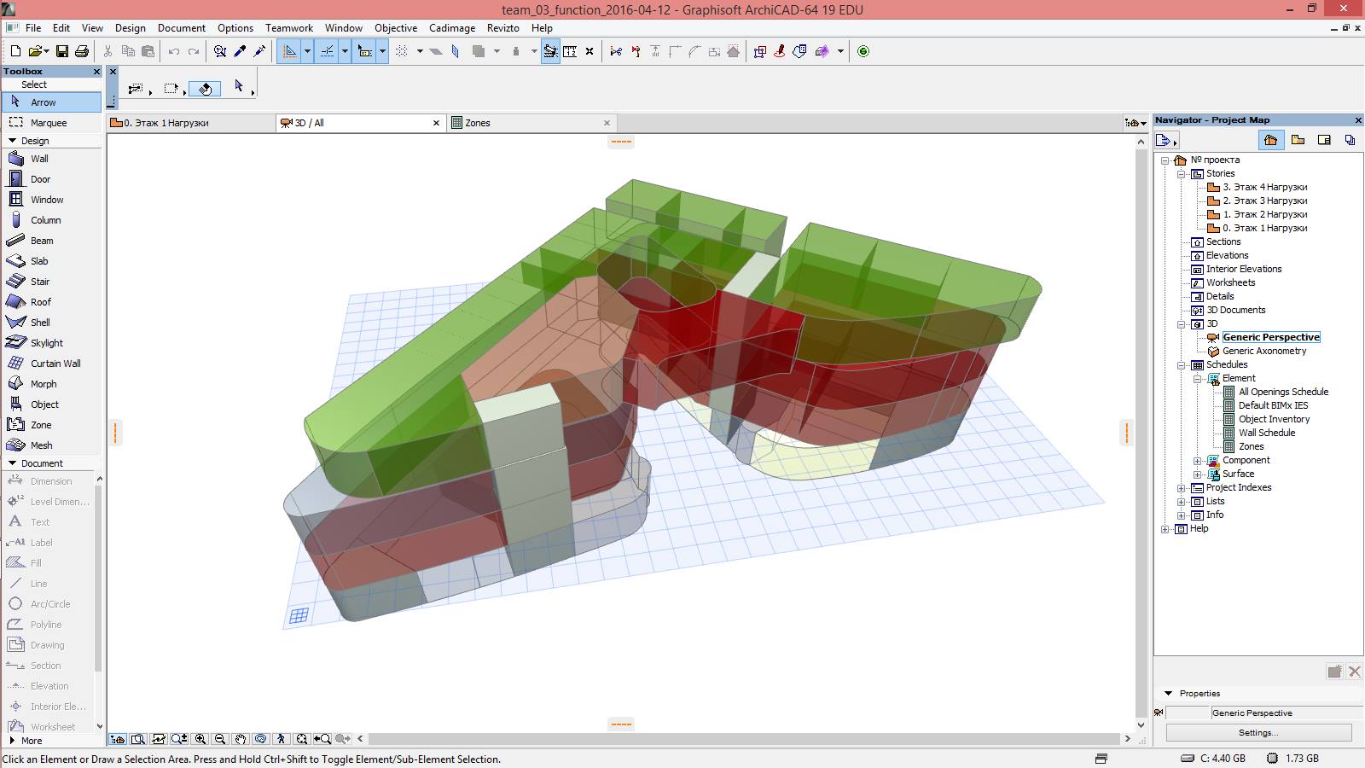This screenshot has width=1365, height=768.
Task: Open Object Inventory in the Navigator
Action: pos(1274,419)
